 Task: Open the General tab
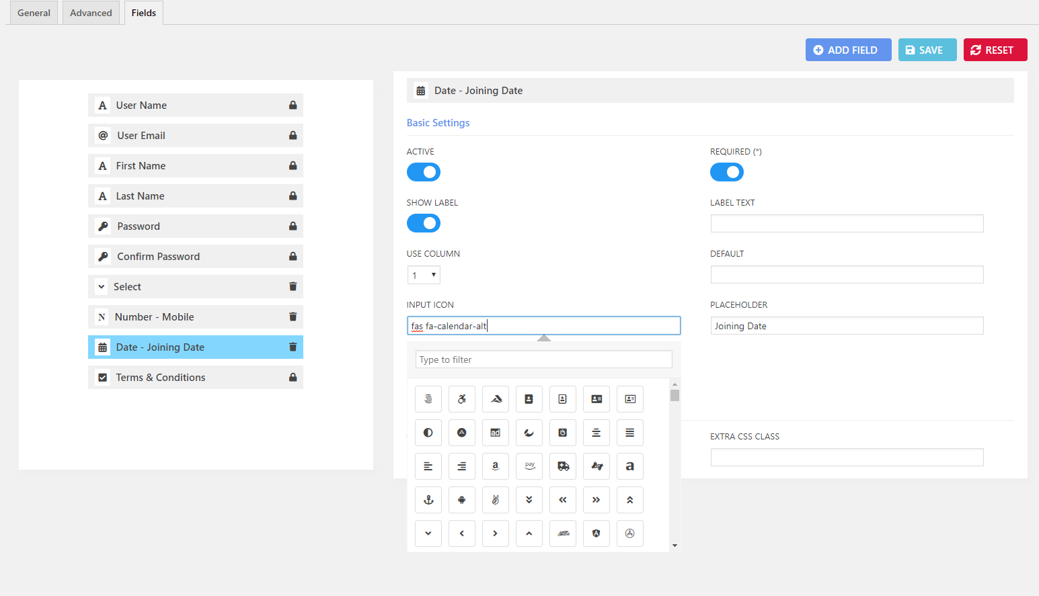point(33,12)
